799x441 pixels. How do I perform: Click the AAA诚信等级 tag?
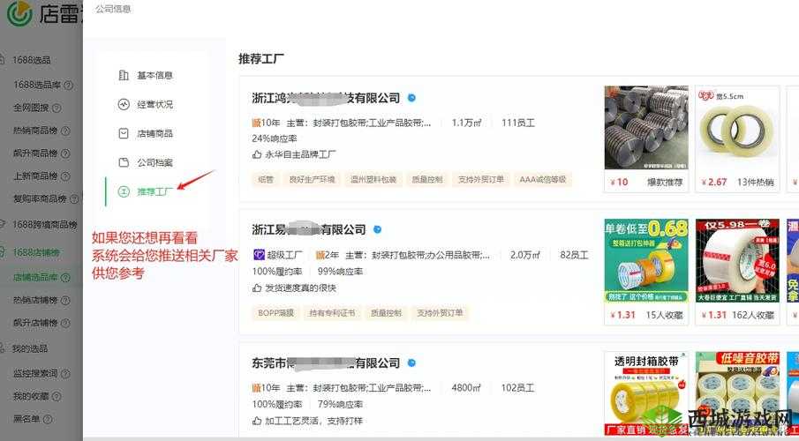click(543, 179)
